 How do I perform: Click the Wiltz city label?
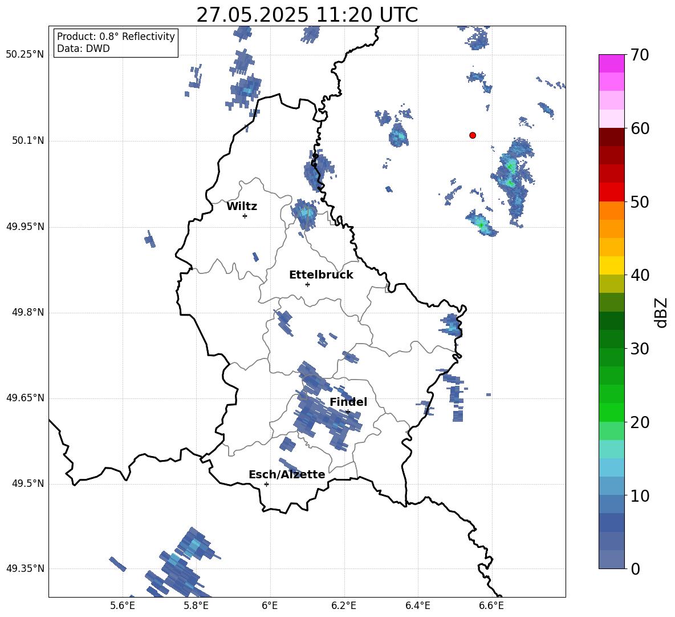(242, 207)
